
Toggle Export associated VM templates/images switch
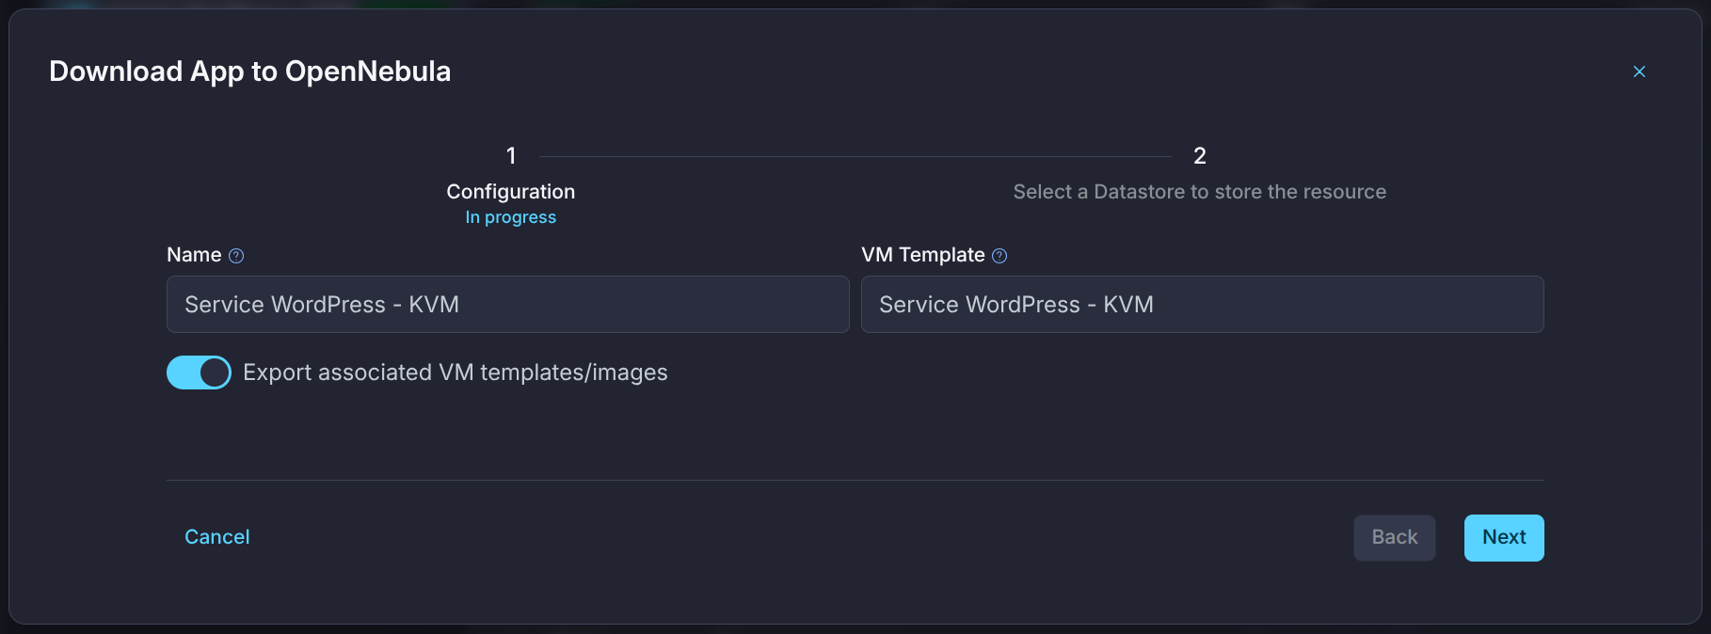click(199, 372)
